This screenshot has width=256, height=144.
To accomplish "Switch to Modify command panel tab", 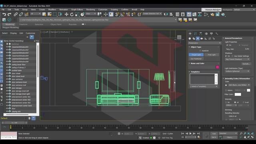I will tap(195, 34).
